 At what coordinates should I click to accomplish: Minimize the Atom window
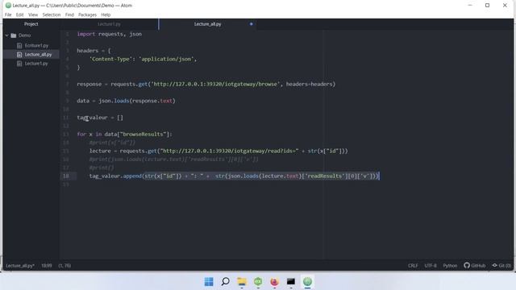[x=470, y=6]
